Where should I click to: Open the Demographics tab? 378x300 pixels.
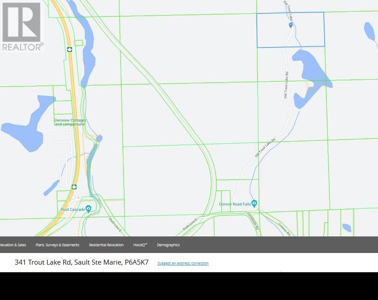[168, 245]
